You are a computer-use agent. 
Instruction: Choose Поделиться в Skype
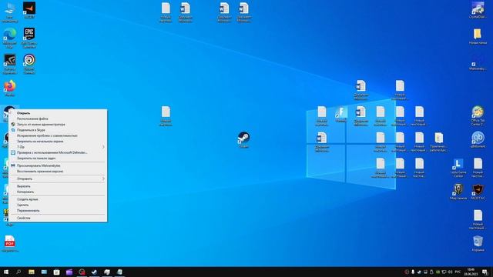click(x=58, y=130)
